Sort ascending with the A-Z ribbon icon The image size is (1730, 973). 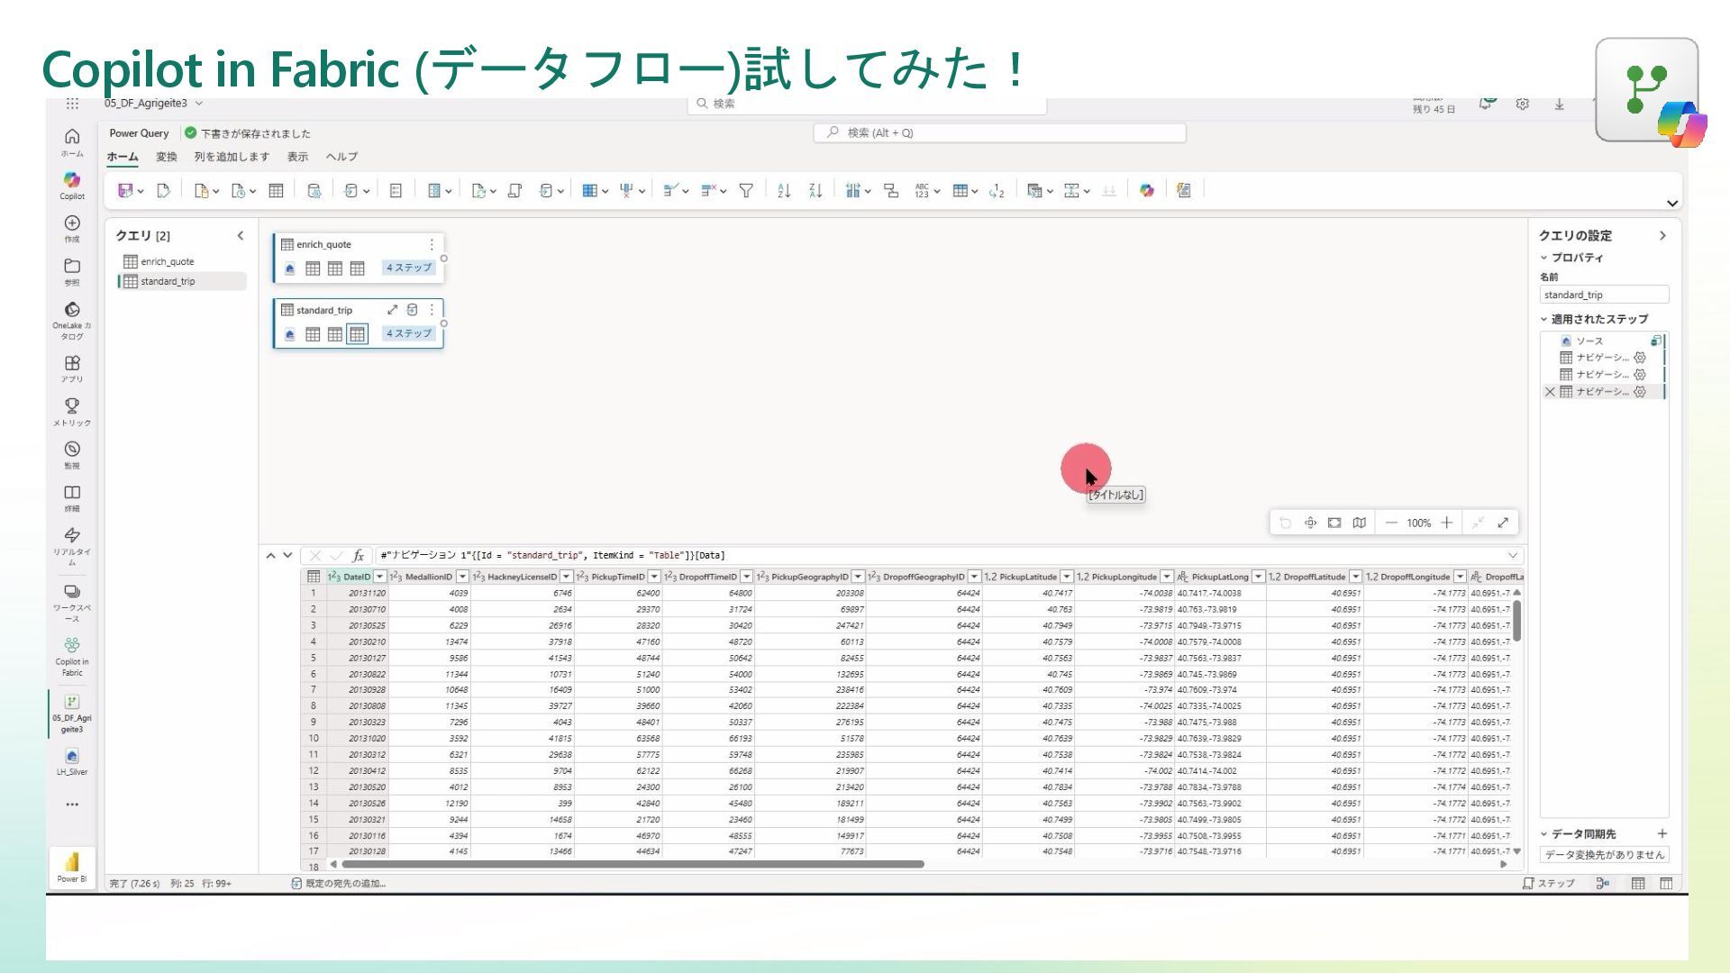(x=784, y=190)
